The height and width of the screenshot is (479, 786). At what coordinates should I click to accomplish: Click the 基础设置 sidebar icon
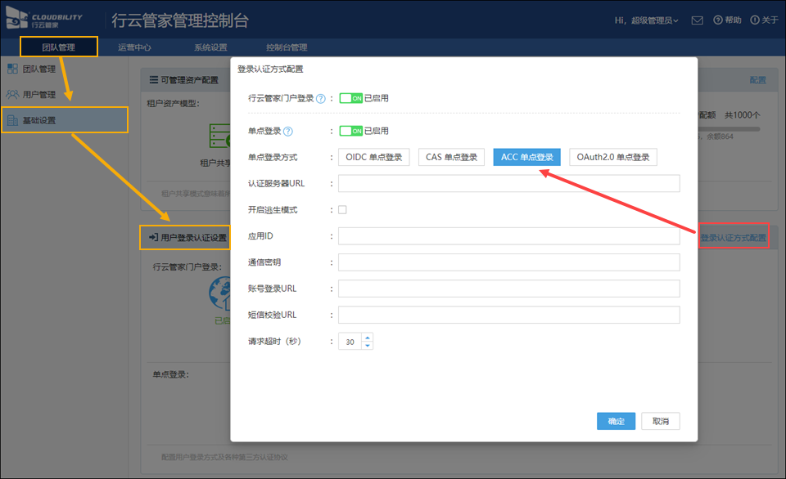(12, 121)
